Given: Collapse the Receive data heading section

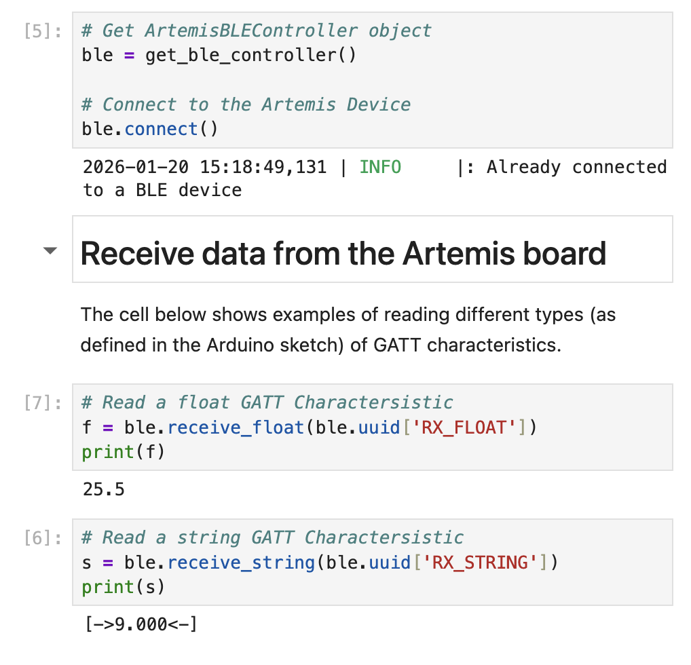Looking at the screenshot, I should [50, 251].
